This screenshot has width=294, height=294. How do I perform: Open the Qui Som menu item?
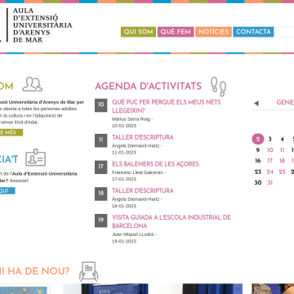[138, 32]
